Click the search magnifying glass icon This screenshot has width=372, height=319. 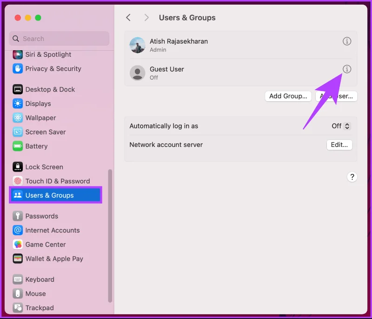(x=16, y=39)
